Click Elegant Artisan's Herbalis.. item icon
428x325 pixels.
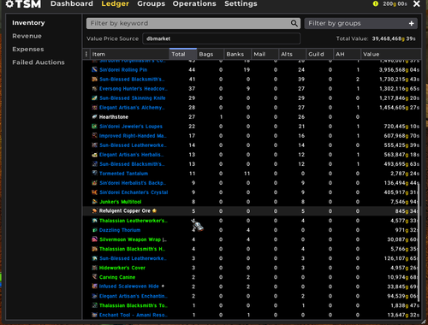[94, 155]
